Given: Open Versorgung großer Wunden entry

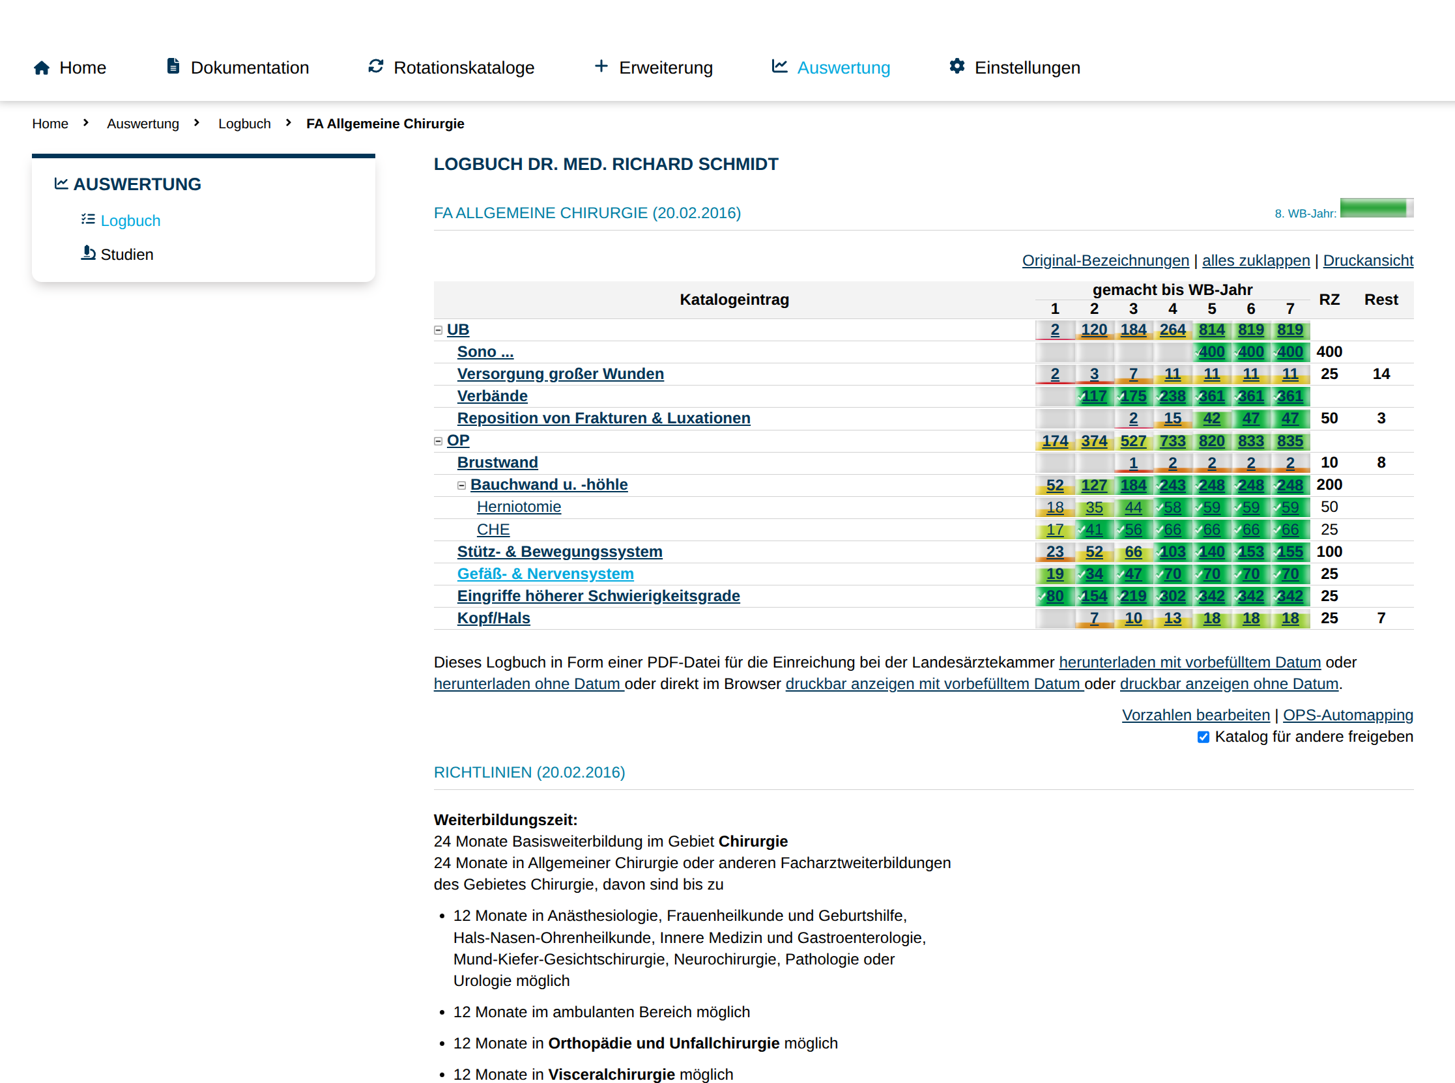Looking at the screenshot, I should click(560, 374).
